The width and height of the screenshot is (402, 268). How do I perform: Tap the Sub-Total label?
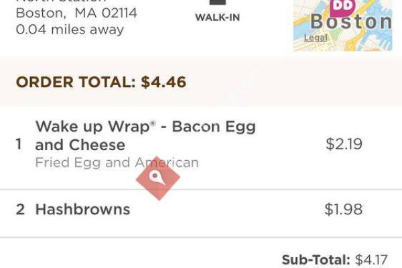316,259
